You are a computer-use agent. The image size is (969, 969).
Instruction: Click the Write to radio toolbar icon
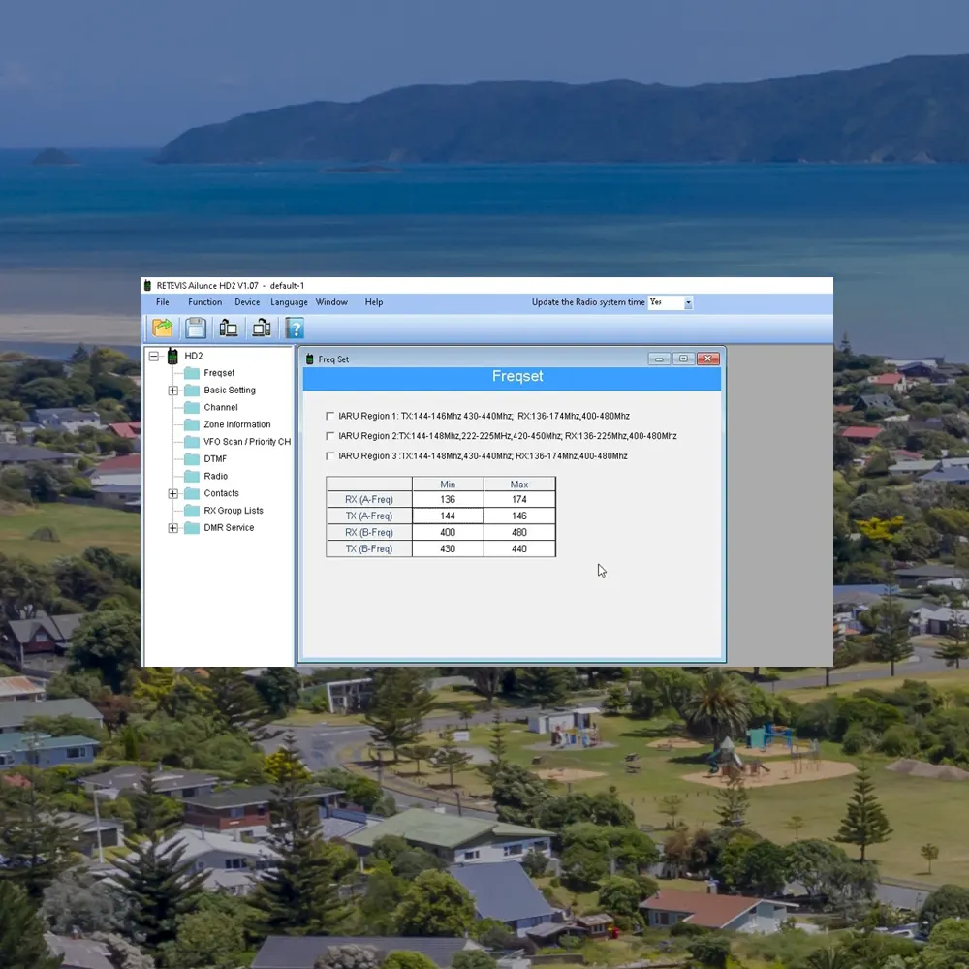click(x=262, y=328)
